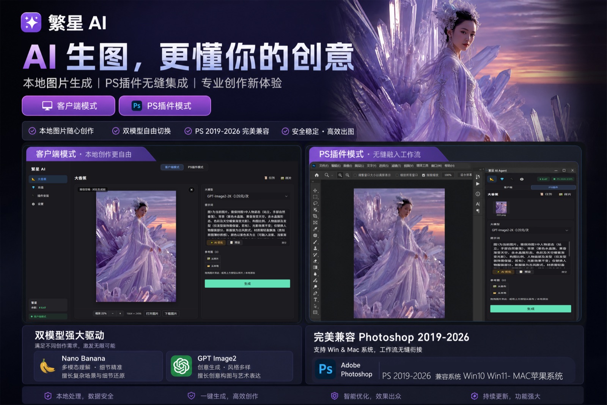The width and height of the screenshot is (607, 405).
Task: Open the 文件(F) menu
Action: (x=324, y=166)
